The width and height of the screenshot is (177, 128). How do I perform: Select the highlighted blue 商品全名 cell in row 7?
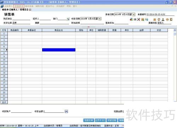[x=59, y=50]
